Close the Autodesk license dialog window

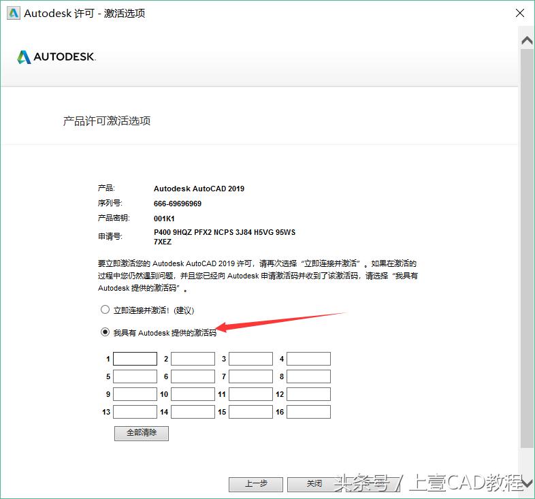[520, 13]
